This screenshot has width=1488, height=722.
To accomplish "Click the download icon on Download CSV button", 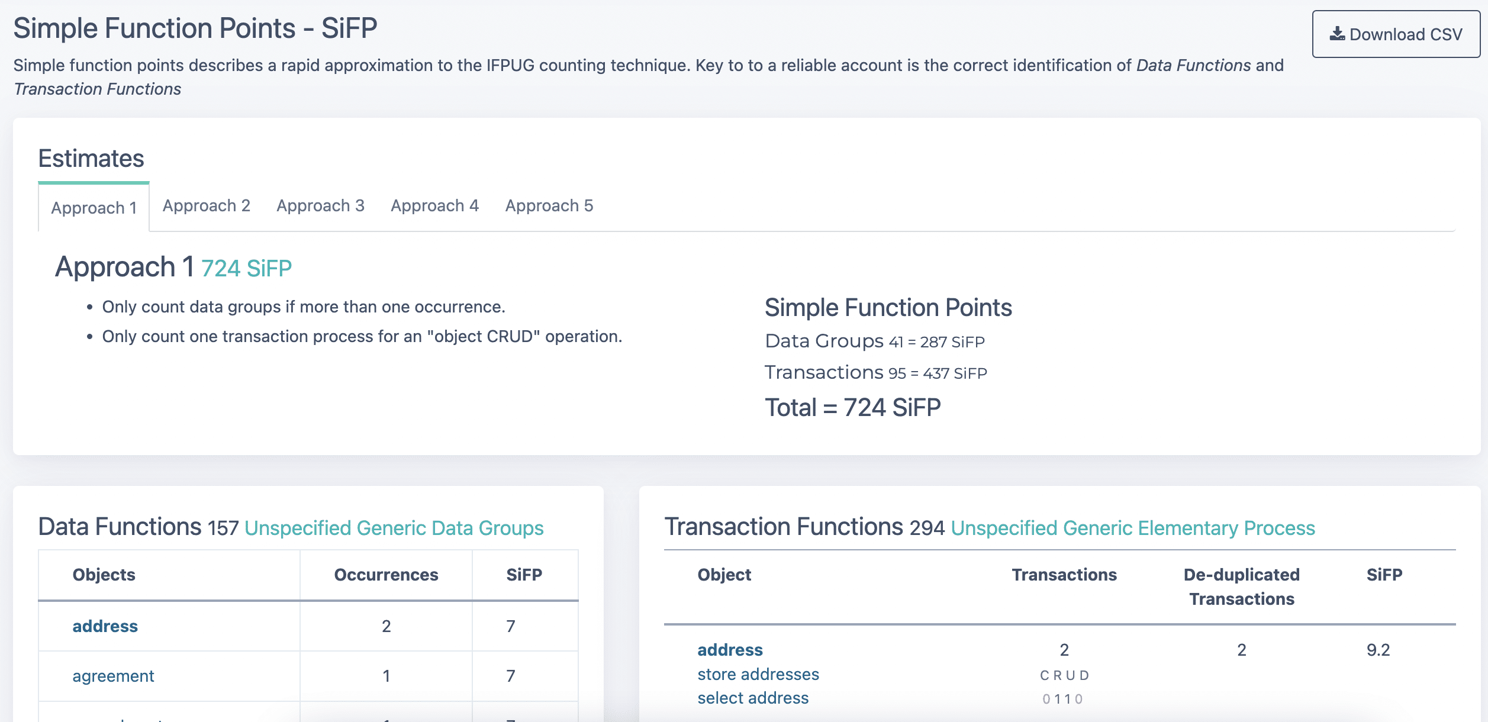I will click(x=1338, y=34).
